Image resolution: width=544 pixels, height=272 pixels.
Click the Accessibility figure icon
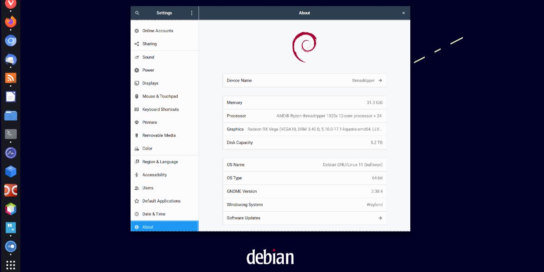[137, 175]
